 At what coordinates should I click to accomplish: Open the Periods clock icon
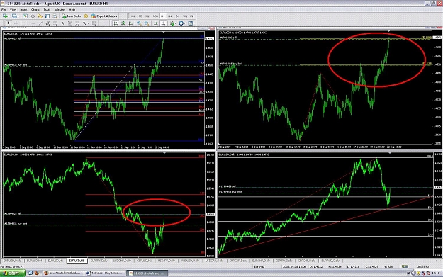181,23
